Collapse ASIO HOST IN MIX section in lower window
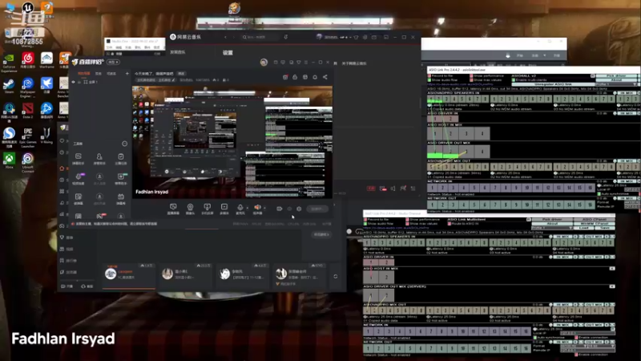The height and width of the screenshot is (361, 641). click(612, 269)
